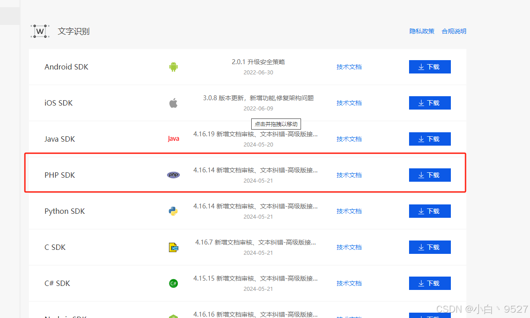The width and height of the screenshot is (530, 318).
Task: Click the Android SDK row name
Action: (x=66, y=67)
